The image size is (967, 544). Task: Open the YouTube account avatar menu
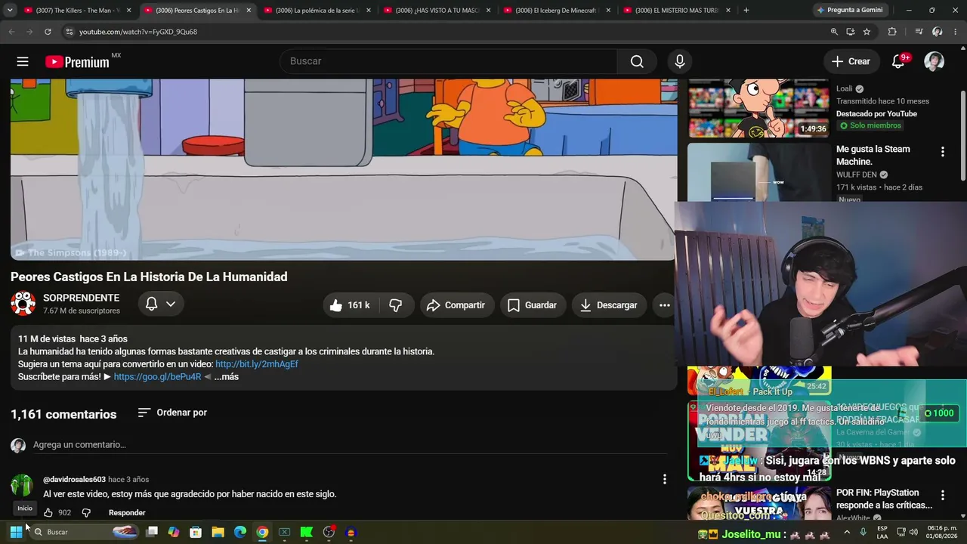935,61
